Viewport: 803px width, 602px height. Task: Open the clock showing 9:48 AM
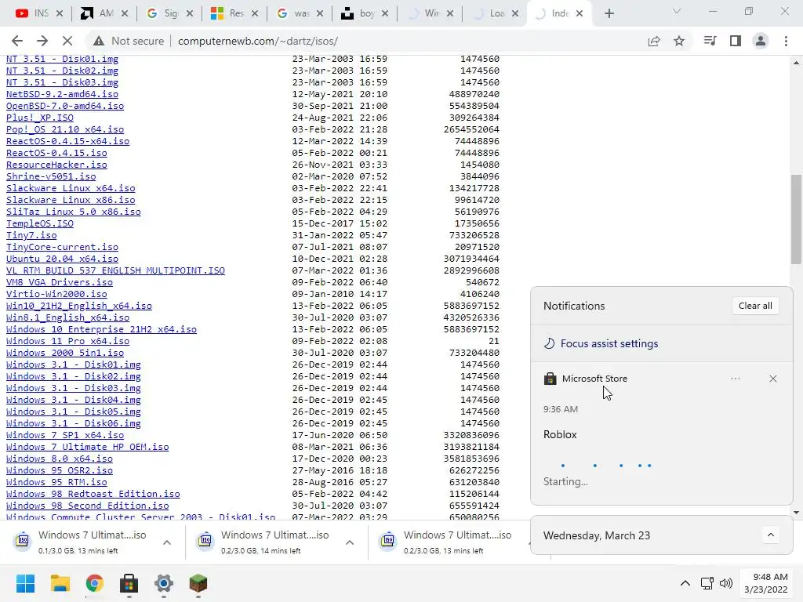(x=766, y=583)
